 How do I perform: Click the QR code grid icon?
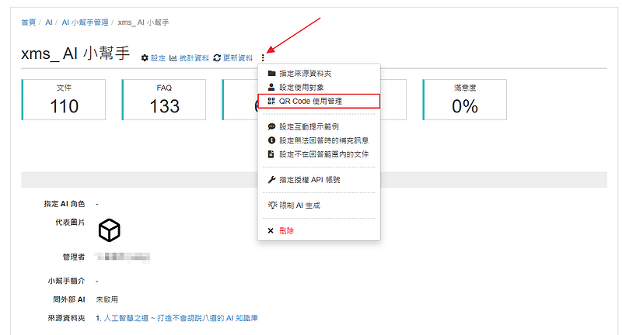pos(271,101)
